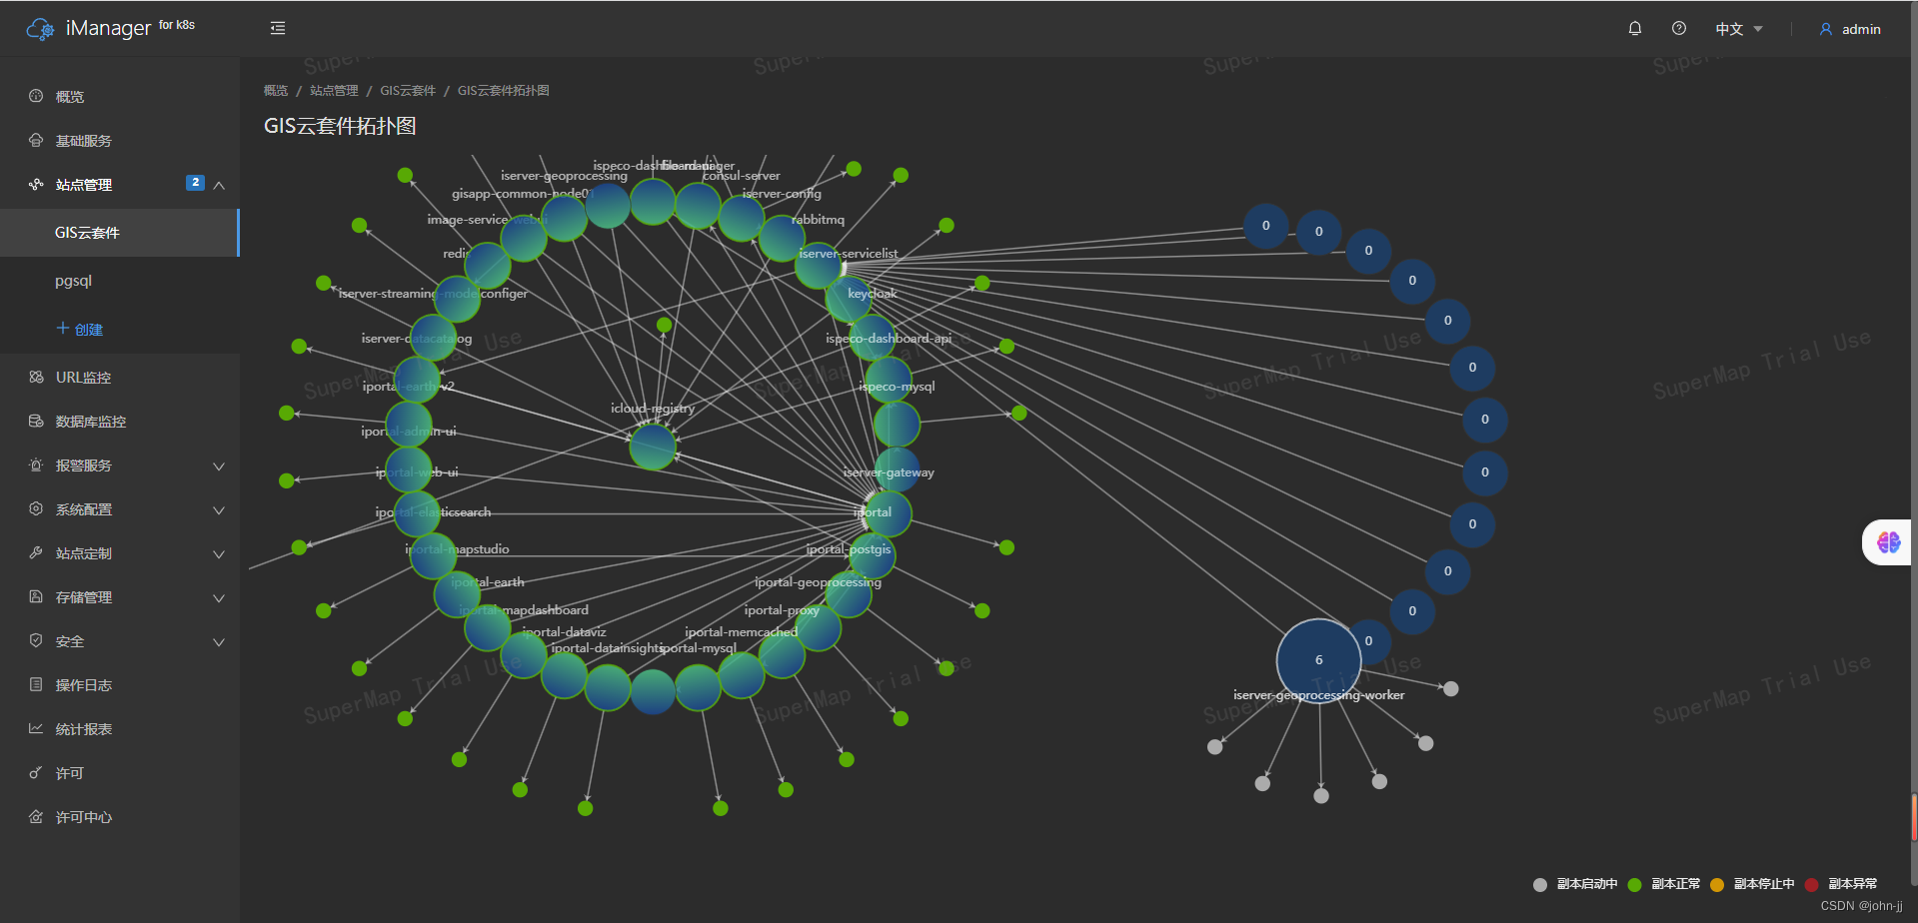1918x923 pixels.
Task: Select the iportal node in topology
Action: [x=887, y=513]
